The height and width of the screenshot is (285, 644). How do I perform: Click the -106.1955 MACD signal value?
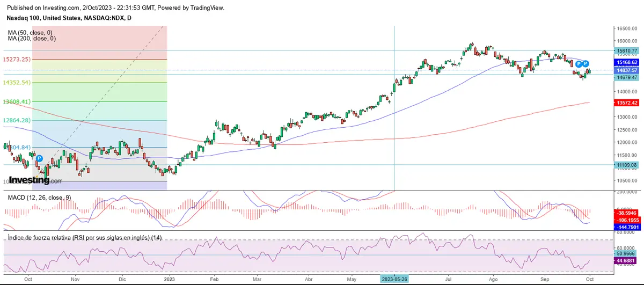tap(627, 220)
